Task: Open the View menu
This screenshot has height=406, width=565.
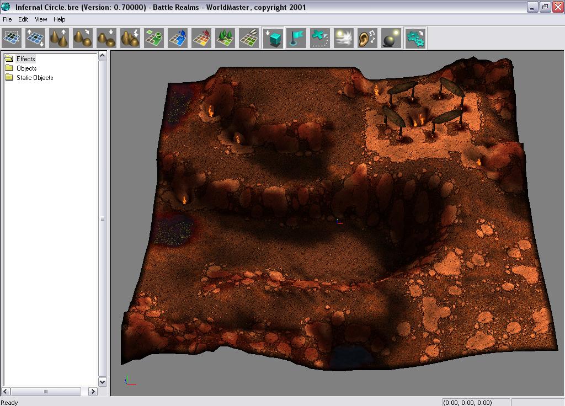Action: tap(41, 19)
